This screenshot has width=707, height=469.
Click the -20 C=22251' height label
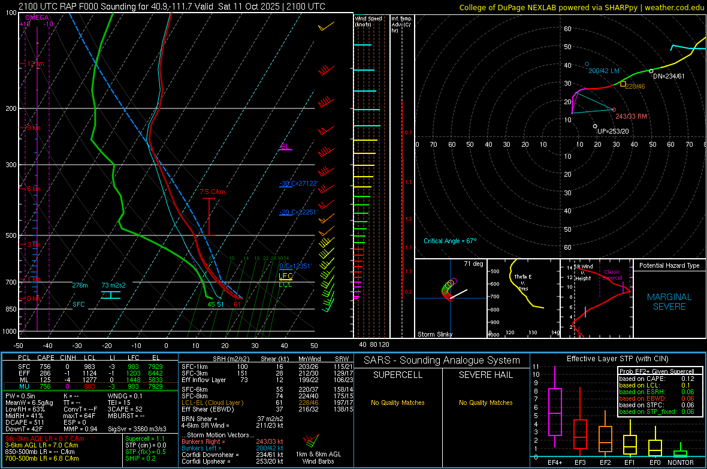pos(298,212)
